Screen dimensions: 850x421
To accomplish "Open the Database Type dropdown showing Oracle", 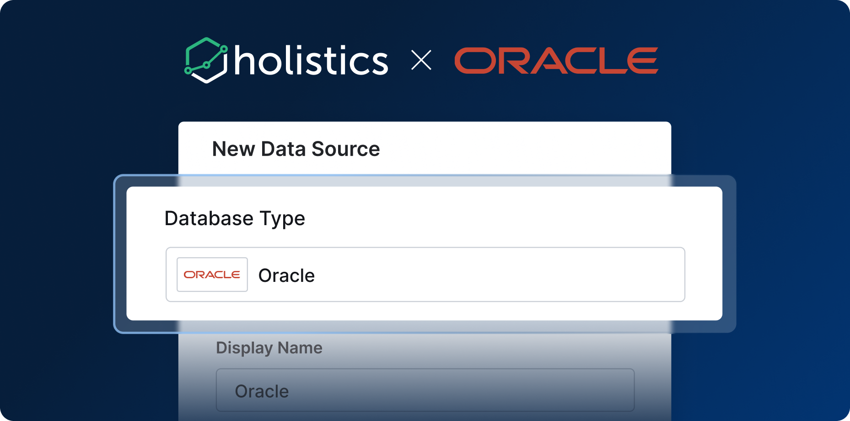I will [425, 275].
